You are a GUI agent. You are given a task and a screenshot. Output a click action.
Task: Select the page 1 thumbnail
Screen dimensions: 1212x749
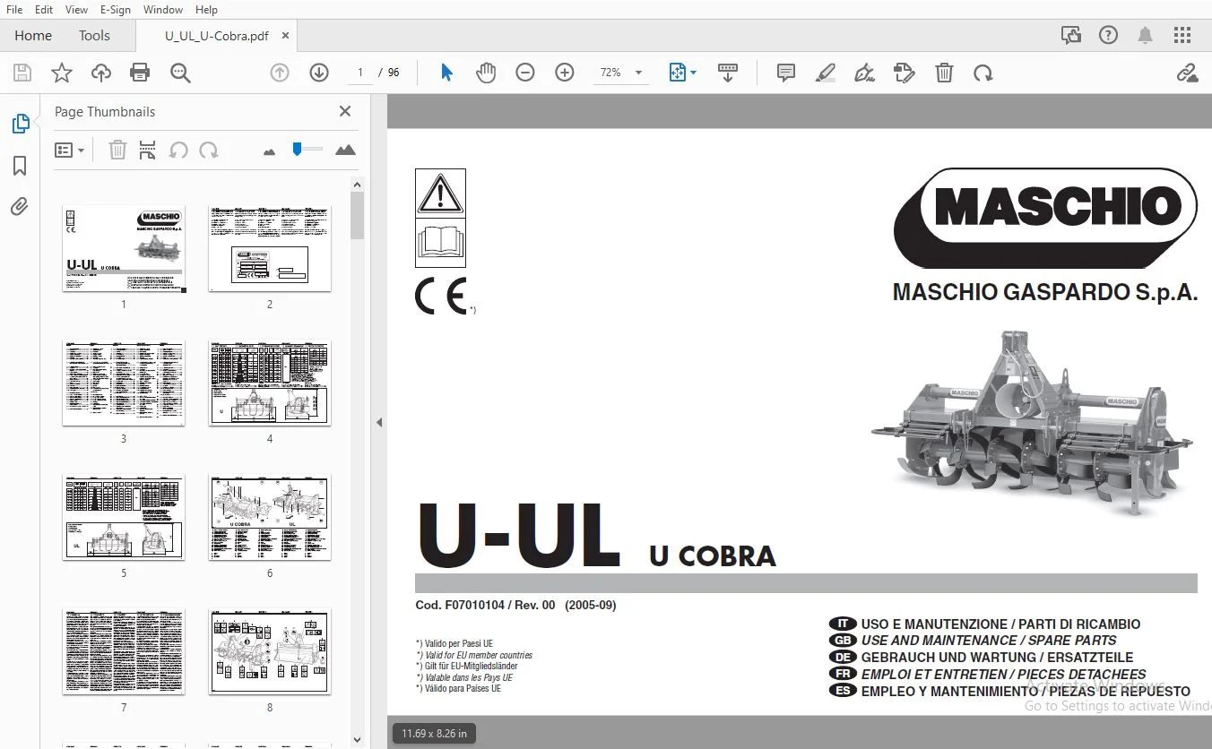click(x=124, y=248)
